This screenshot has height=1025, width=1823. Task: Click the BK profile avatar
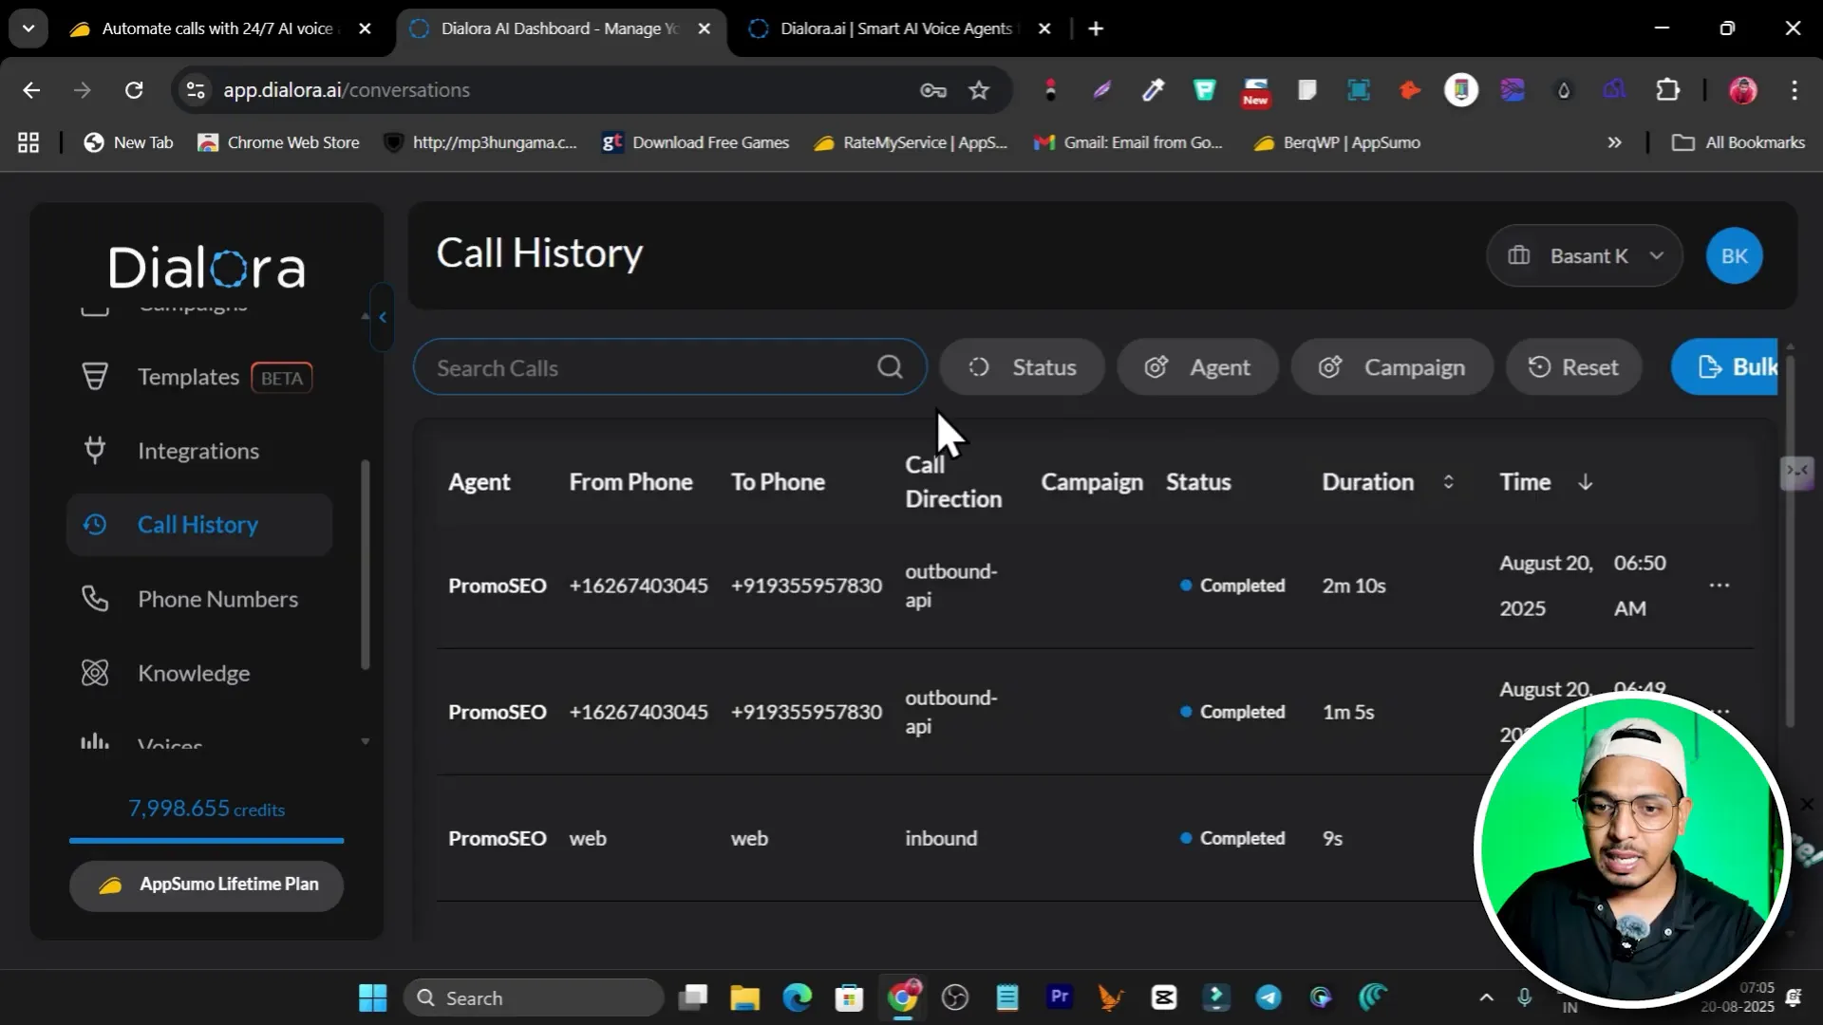(1734, 256)
